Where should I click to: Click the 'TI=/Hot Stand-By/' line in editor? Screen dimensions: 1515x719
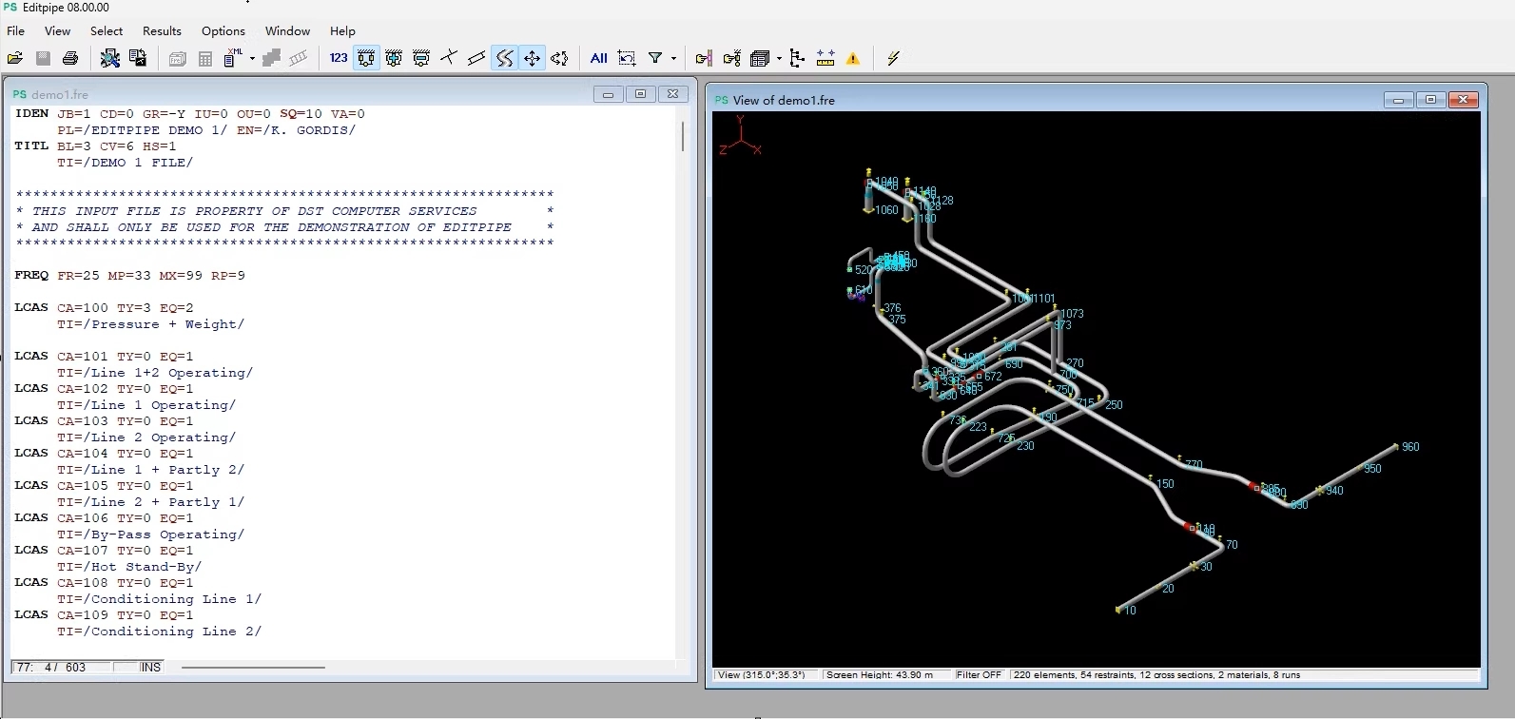tap(129, 567)
